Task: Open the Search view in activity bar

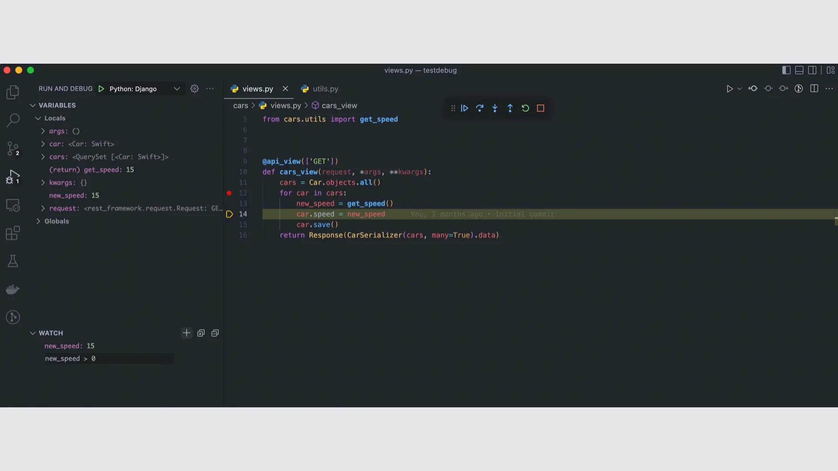Action: pos(13,120)
